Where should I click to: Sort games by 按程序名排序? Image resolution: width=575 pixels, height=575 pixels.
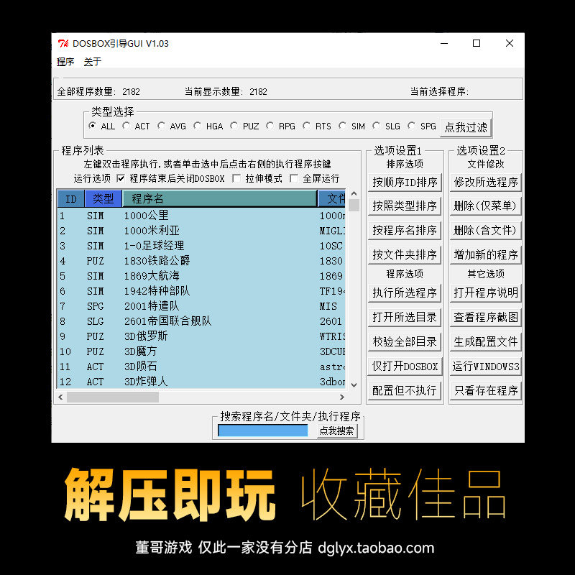click(405, 231)
